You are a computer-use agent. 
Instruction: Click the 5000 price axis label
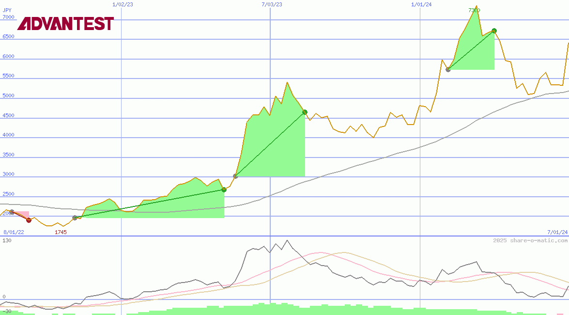[8, 95]
